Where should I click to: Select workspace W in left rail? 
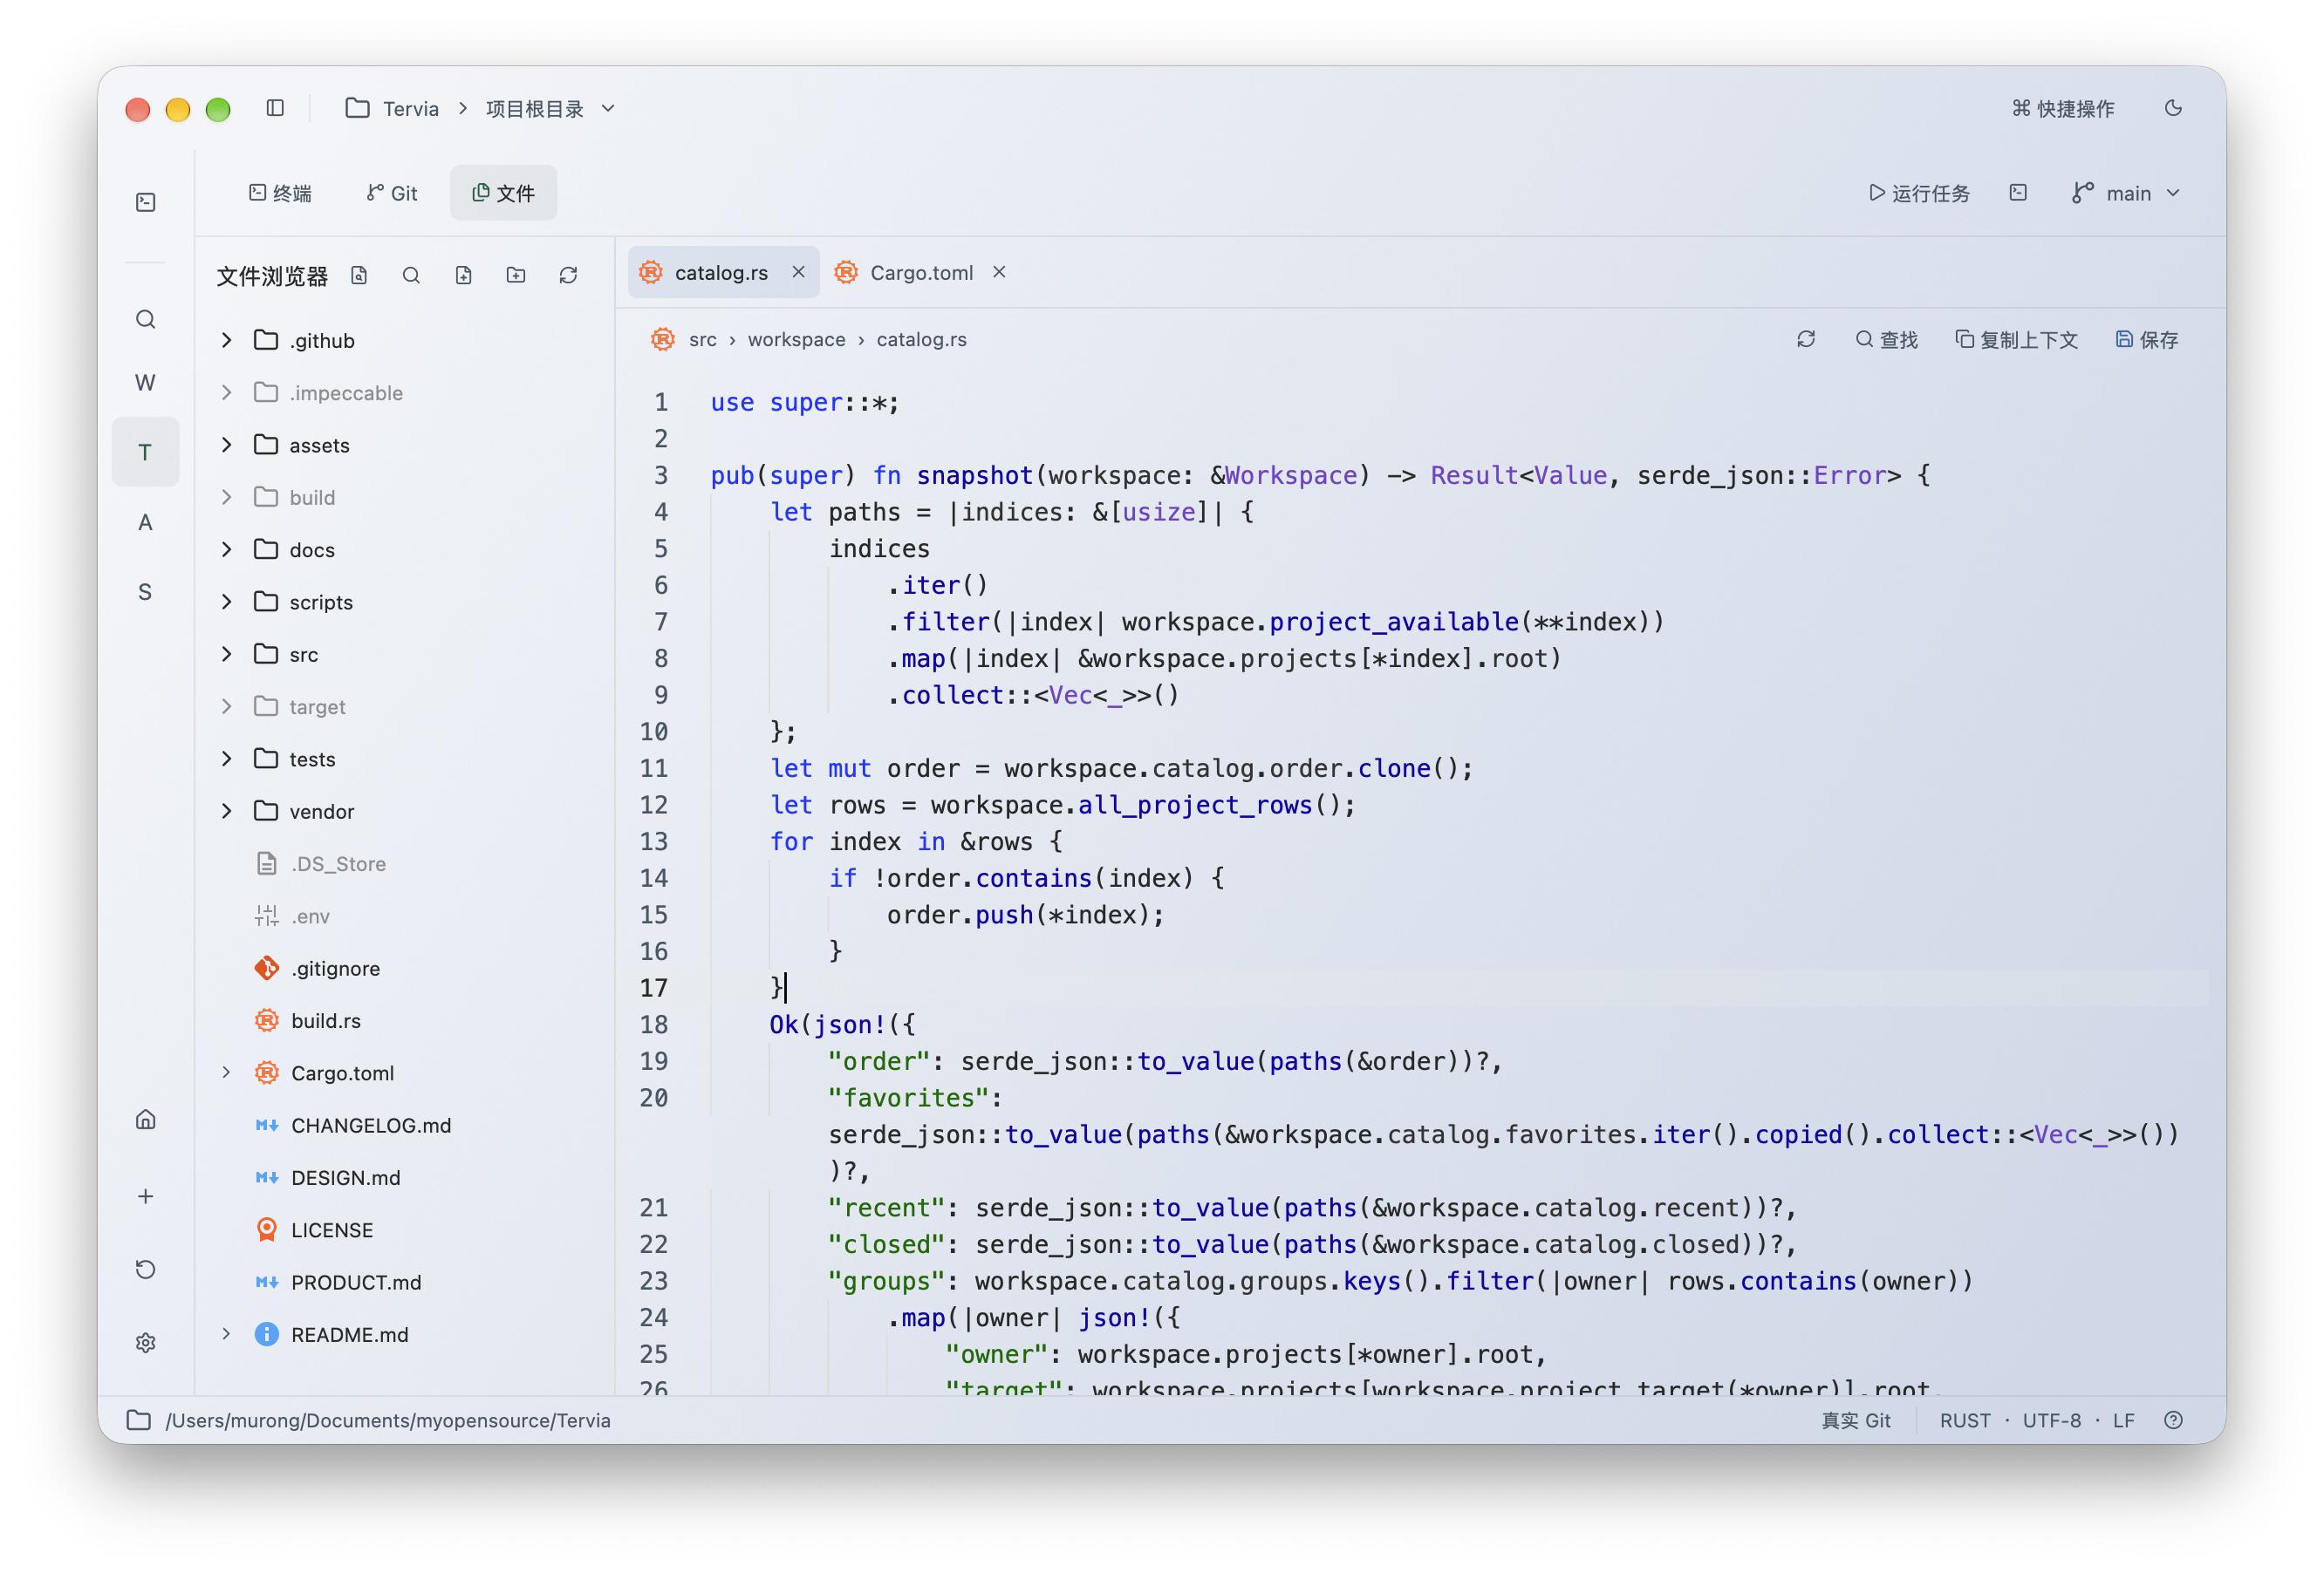pos(146,383)
